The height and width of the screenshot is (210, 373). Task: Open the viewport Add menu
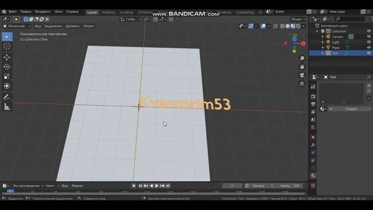click(x=72, y=26)
